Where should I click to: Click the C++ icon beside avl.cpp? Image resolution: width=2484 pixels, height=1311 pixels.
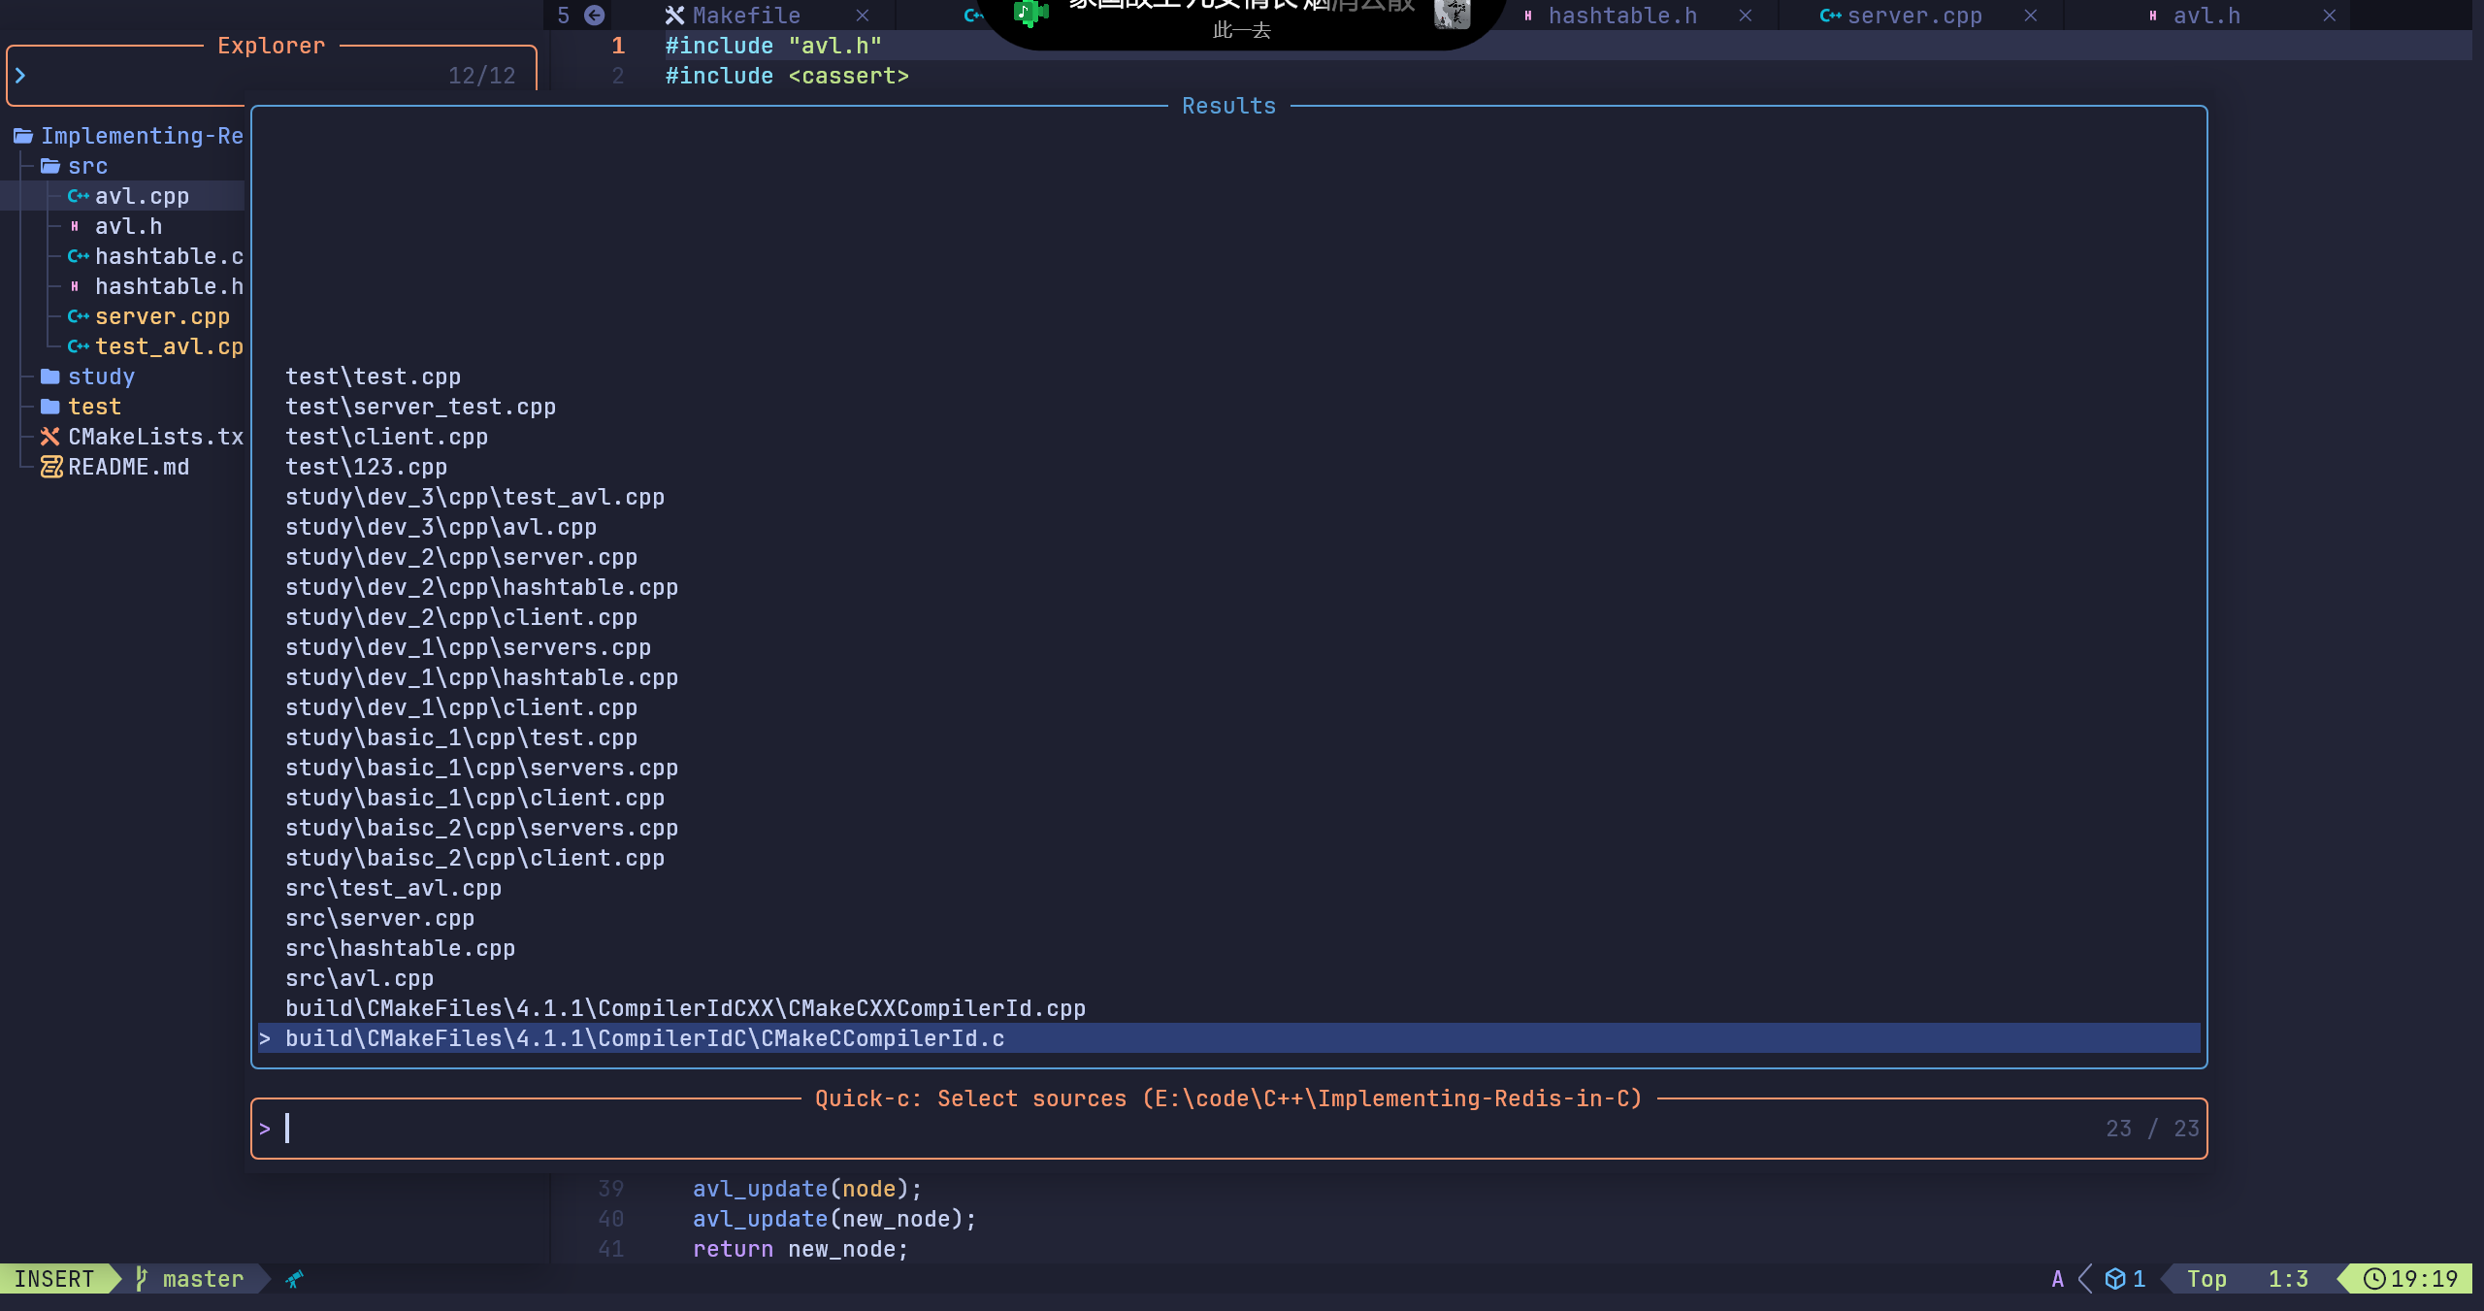click(x=78, y=196)
